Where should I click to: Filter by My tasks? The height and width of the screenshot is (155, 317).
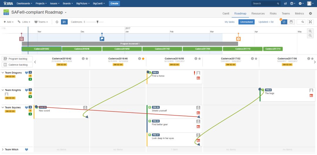coord(230,22)
